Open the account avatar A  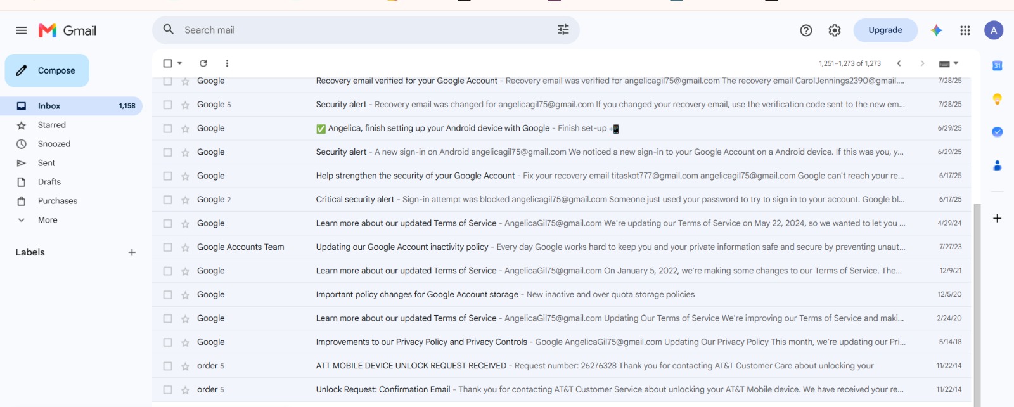[x=994, y=30]
